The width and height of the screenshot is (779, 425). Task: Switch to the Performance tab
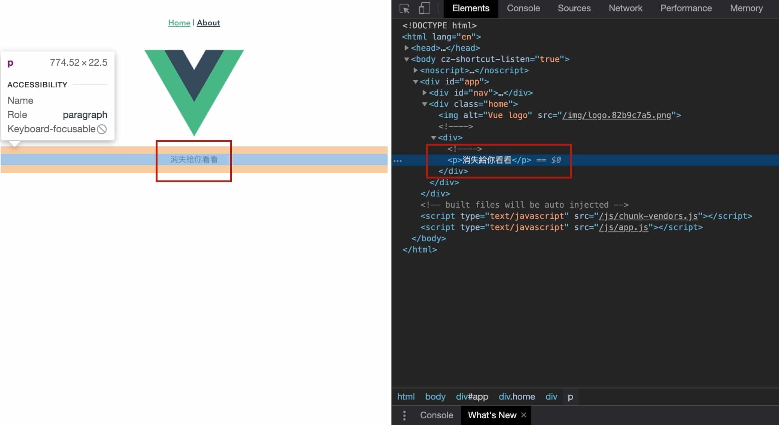pos(686,8)
